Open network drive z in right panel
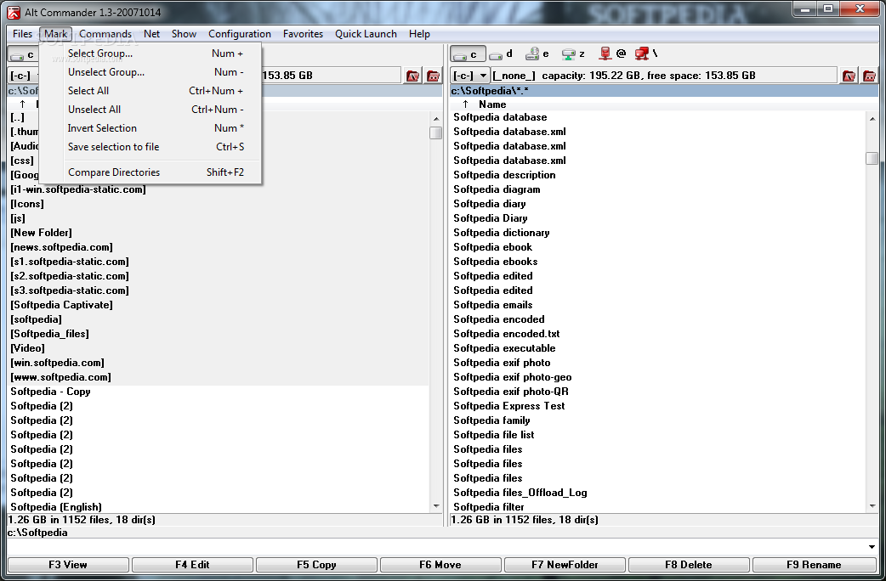 574,54
